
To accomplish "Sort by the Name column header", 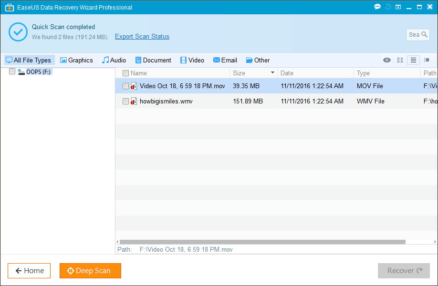I will [x=139, y=73].
